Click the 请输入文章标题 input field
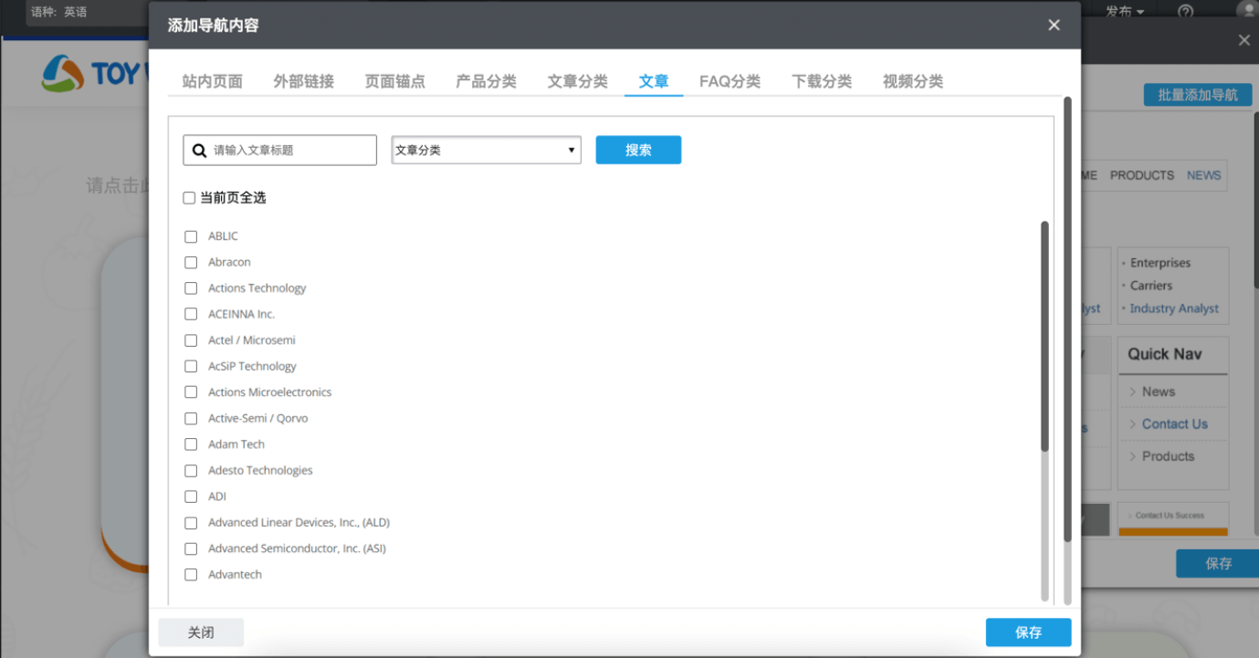This screenshot has width=1259, height=658. click(x=290, y=151)
